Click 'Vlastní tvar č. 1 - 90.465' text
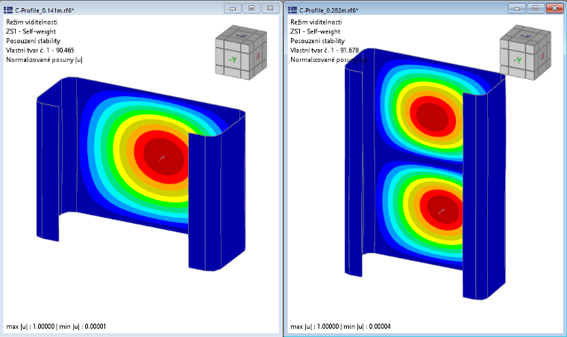The width and height of the screenshot is (567, 337). point(40,50)
